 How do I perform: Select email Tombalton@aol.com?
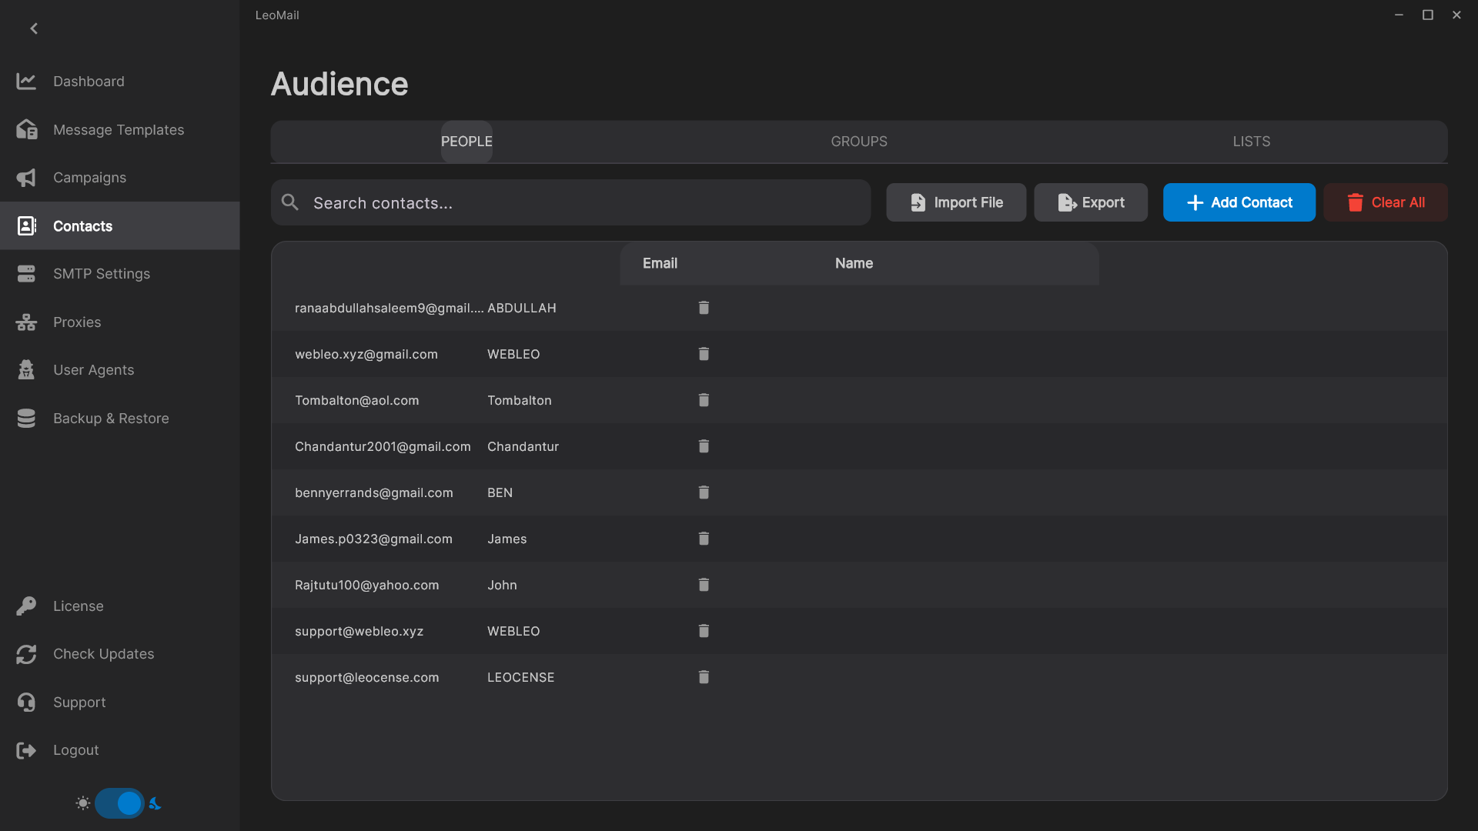[x=357, y=400]
